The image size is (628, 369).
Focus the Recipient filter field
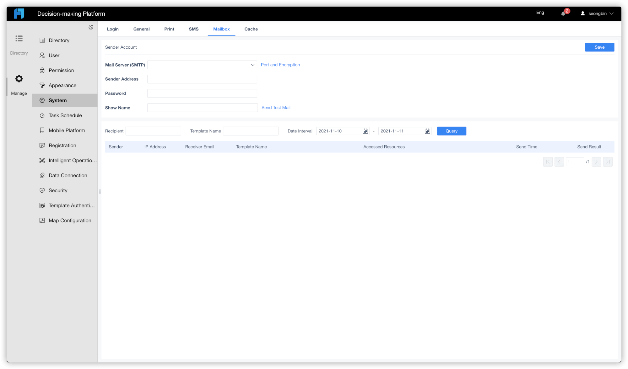tap(153, 131)
